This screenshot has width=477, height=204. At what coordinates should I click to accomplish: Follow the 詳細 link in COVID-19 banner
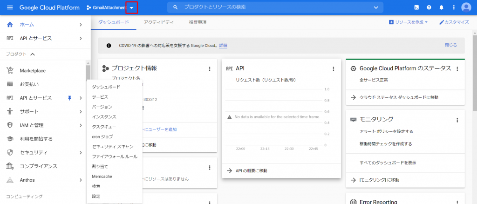pos(223,46)
